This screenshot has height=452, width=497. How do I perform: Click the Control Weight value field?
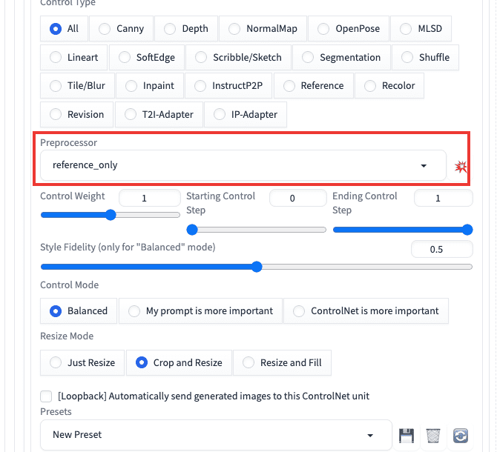coord(150,198)
